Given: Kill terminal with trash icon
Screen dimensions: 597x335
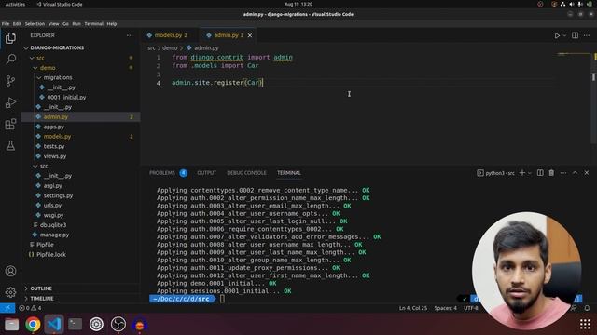Looking at the screenshot, I should tap(551, 173).
